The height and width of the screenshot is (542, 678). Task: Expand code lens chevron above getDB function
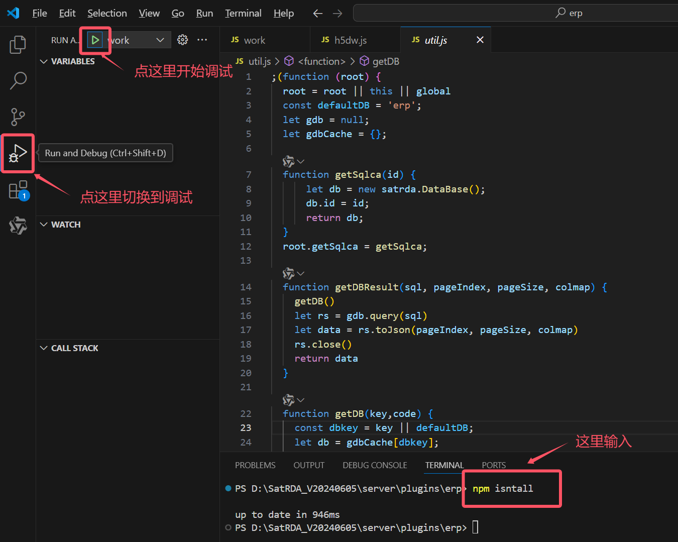click(301, 400)
